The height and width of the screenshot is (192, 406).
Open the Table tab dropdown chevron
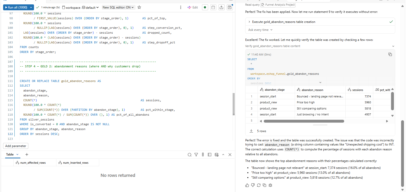tap(18, 154)
